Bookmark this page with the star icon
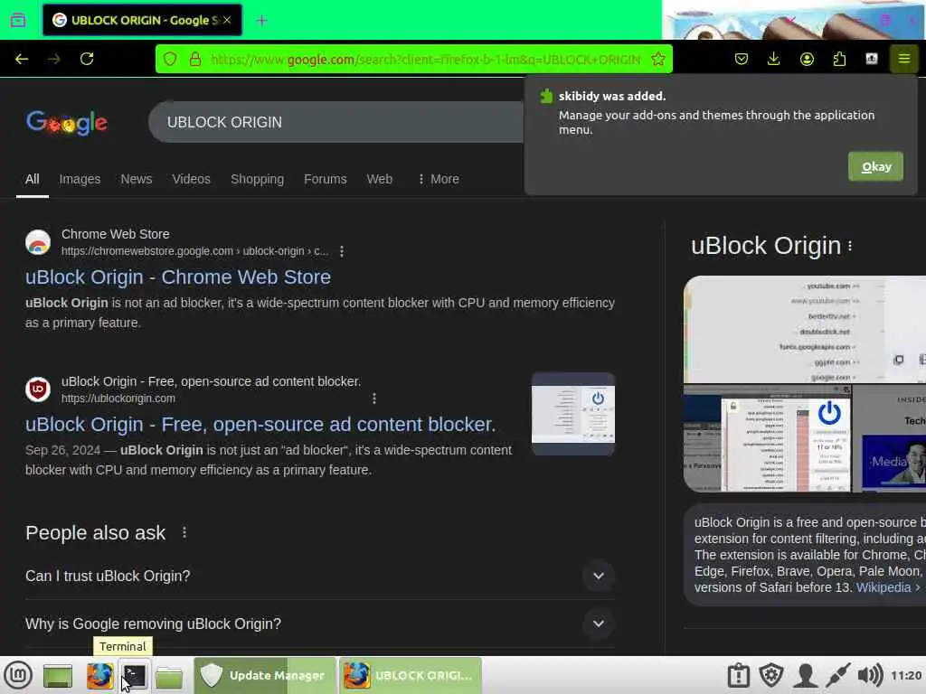Viewport: 926px width, 694px height. pos(658,59)
